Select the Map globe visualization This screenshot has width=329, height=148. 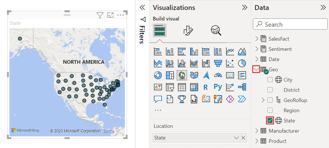tap(182, 75)
